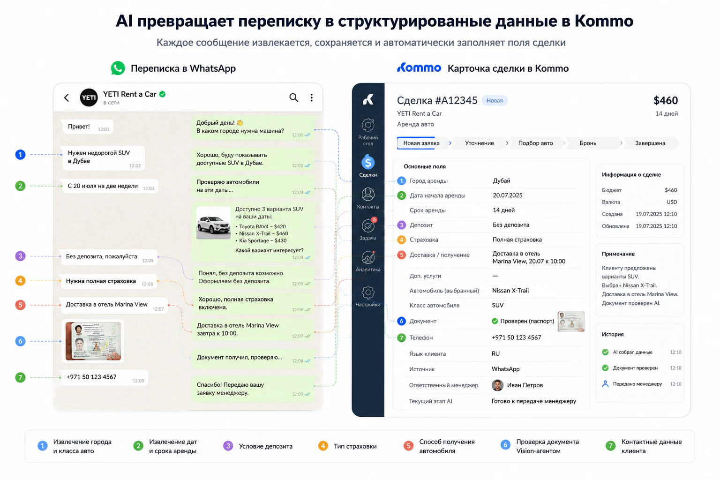Viewport: 720px width, 480px height.
Task: Click the Город аренды value Дубай
Action: click(x=502, y=180)
